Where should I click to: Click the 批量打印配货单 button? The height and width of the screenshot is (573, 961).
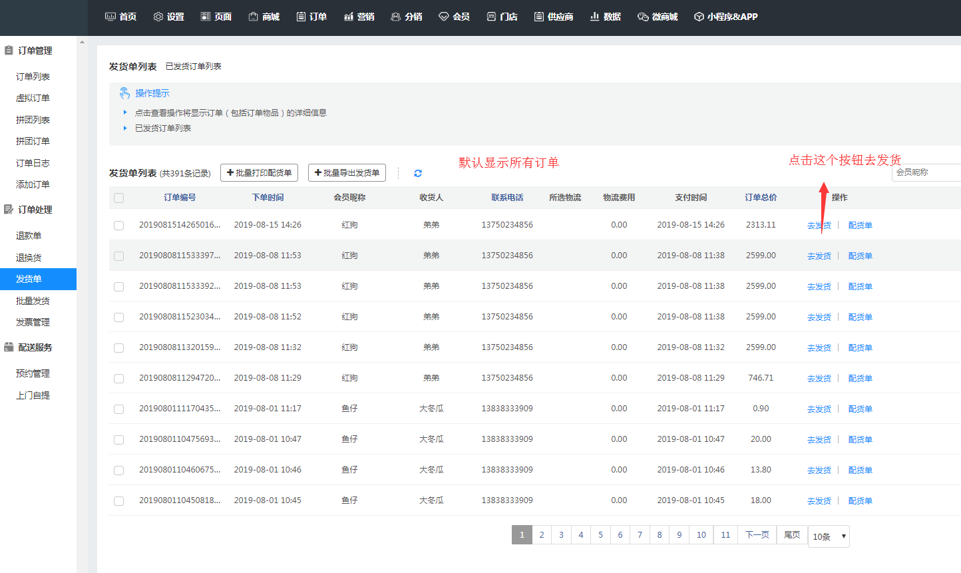tap(259, 173)
